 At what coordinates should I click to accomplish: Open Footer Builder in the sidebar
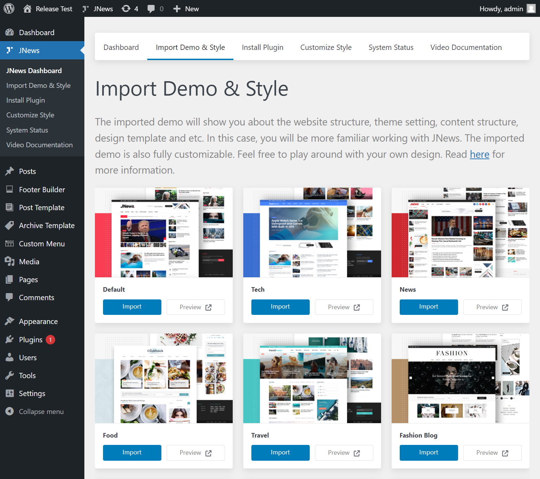tap(42, 189)
